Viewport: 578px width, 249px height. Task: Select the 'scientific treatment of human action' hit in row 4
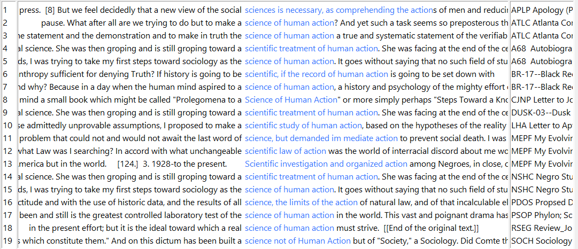point(311,49)
